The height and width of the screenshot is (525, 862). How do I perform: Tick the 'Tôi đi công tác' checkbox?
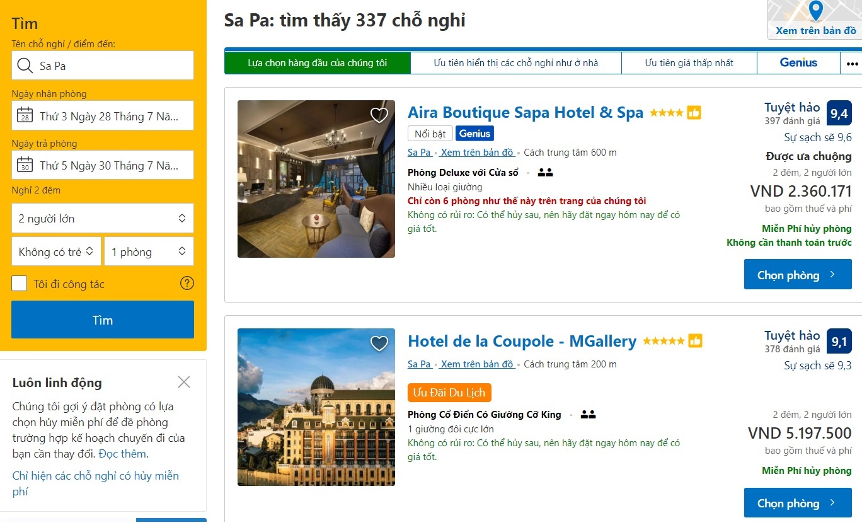[20, 284]
